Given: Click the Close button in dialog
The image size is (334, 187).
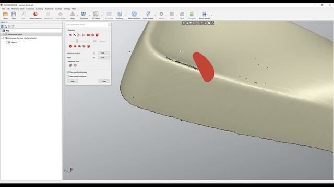Looking at the screenshot, I should 104,81.
